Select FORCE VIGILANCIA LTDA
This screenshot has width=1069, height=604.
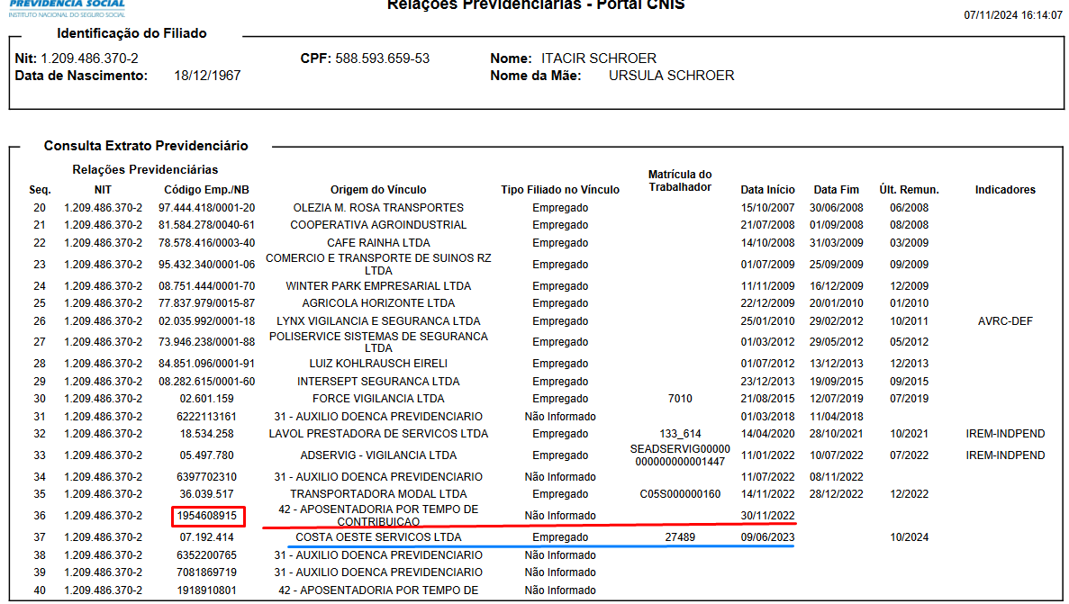378,399
